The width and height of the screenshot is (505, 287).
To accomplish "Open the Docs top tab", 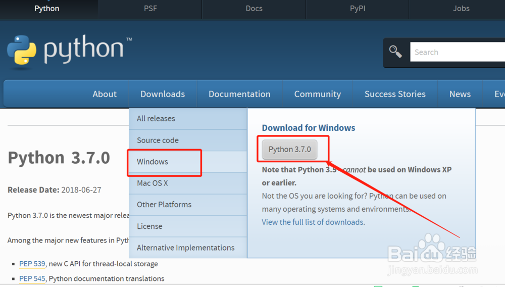I will click(254, 9).
